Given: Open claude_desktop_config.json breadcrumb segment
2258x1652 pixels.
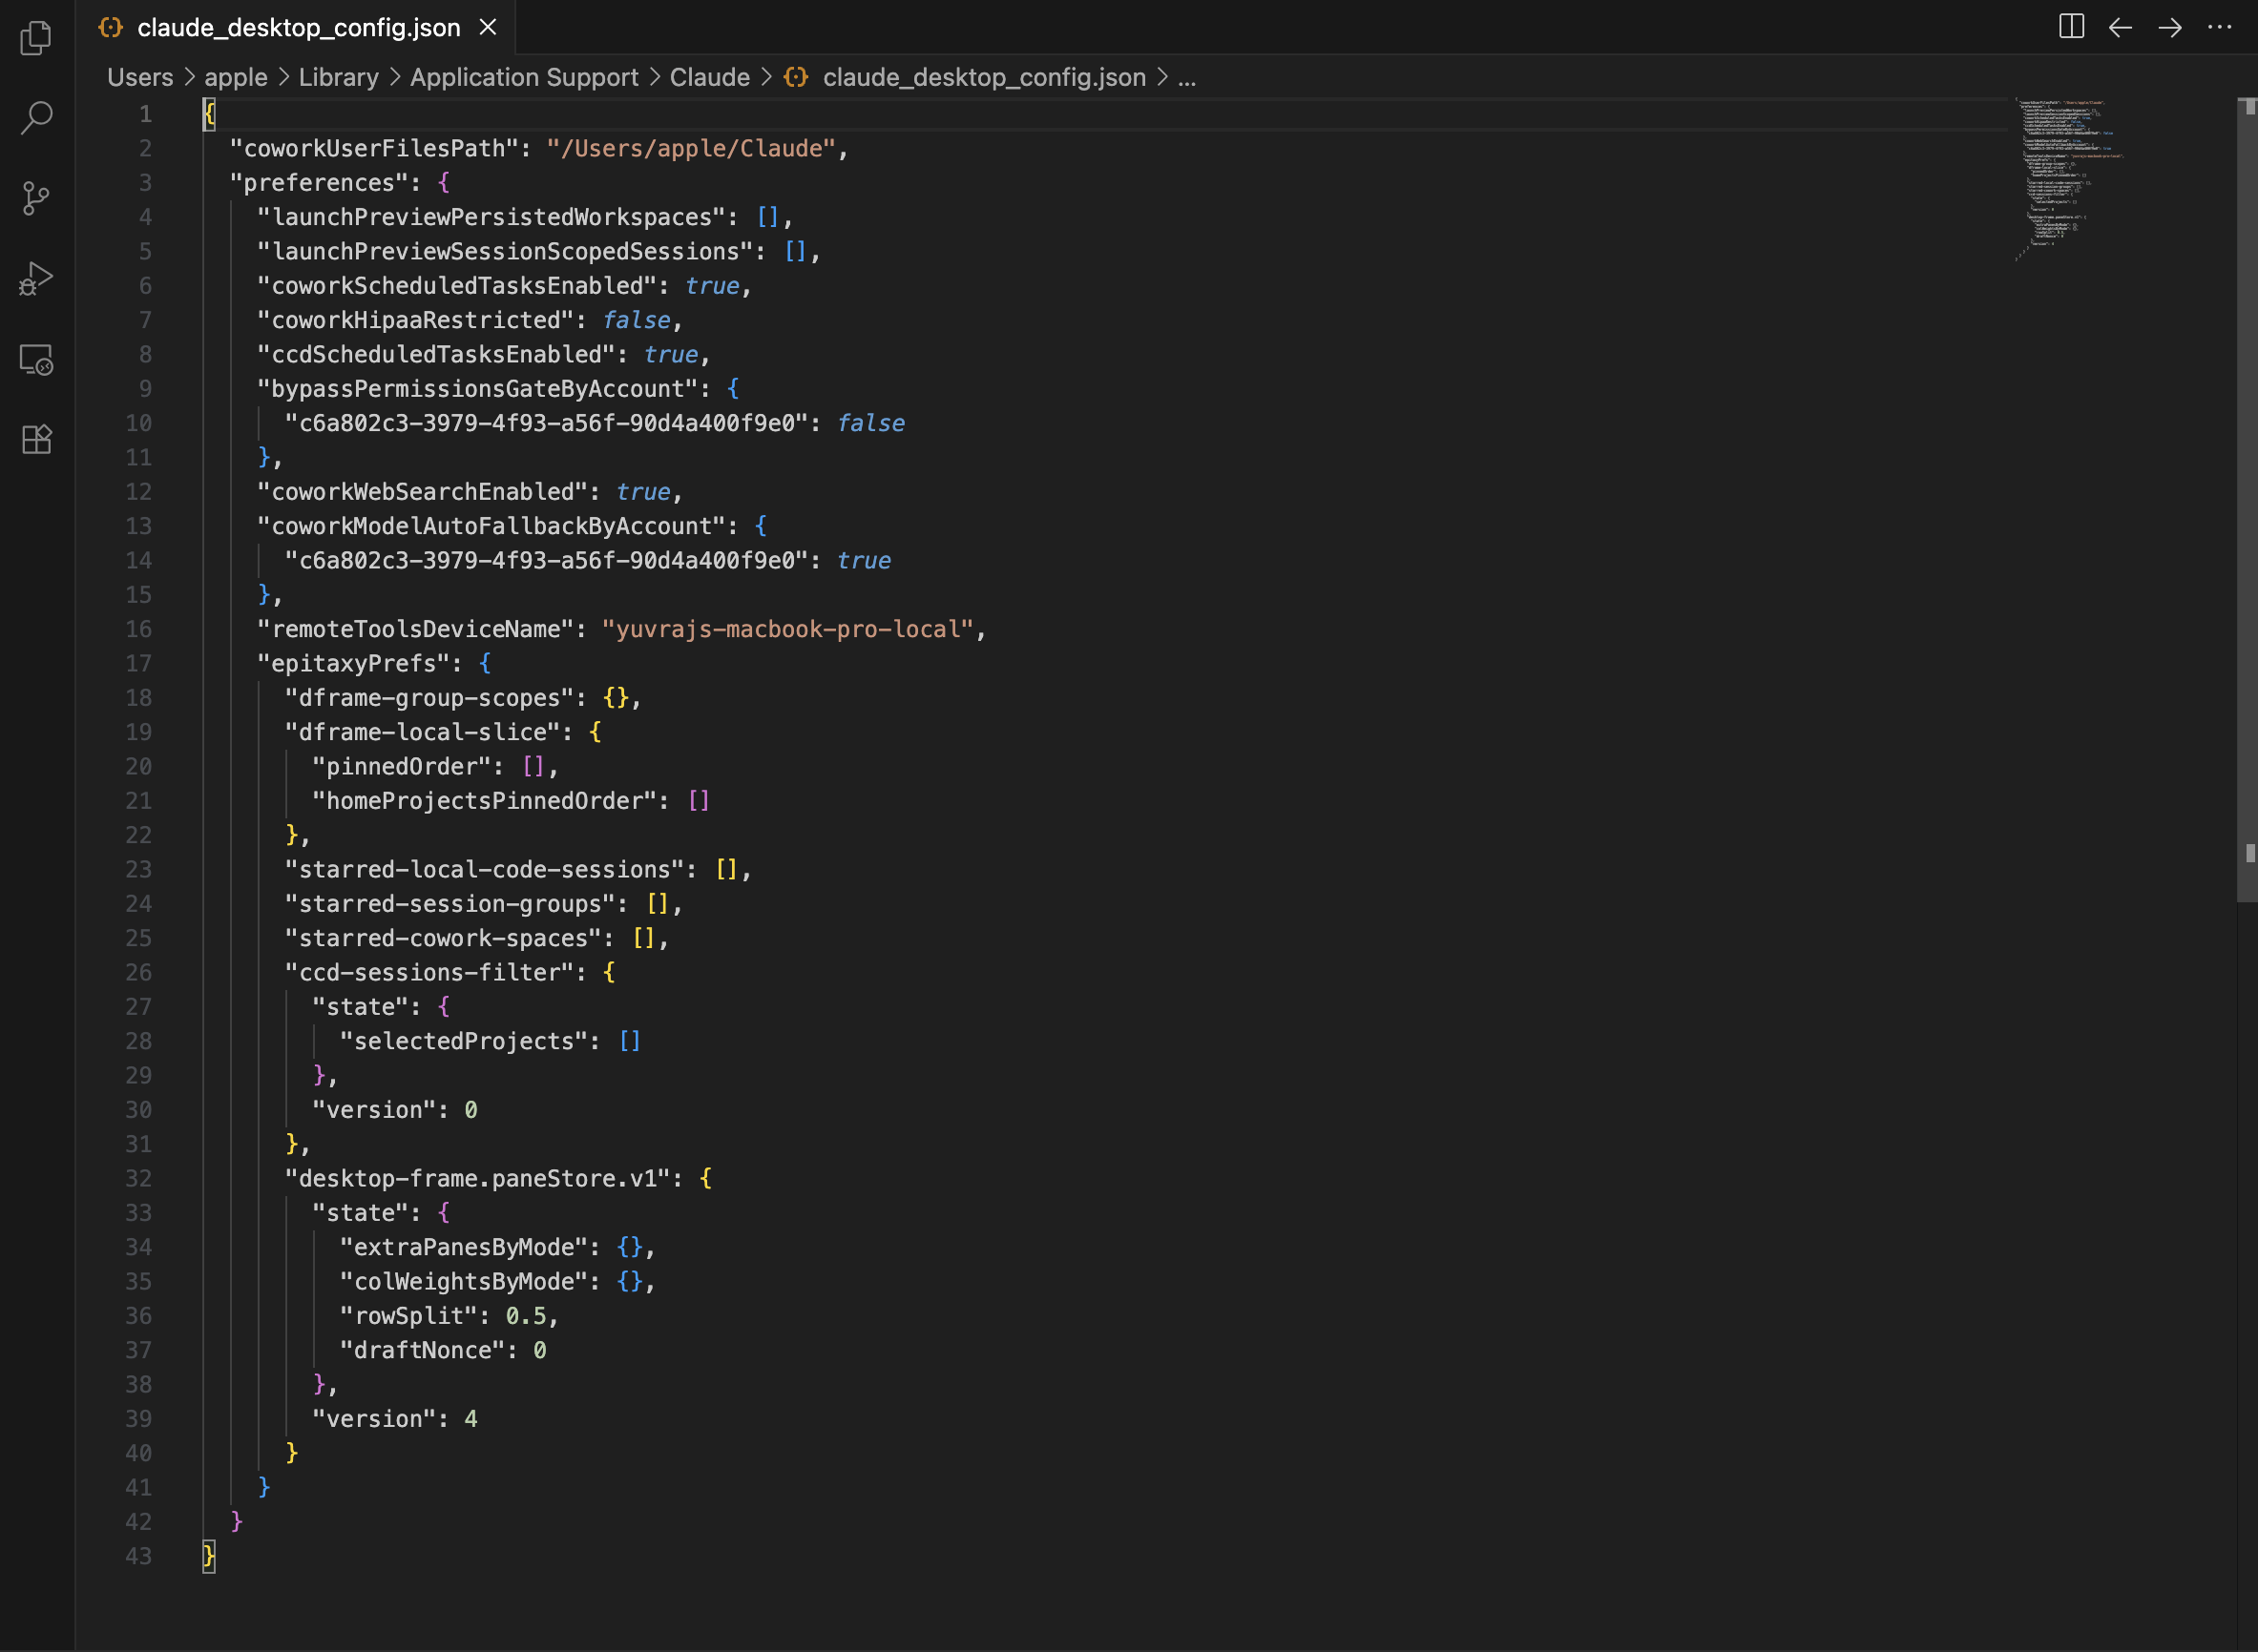Looking at the screenshot, I should pos(985,77).
